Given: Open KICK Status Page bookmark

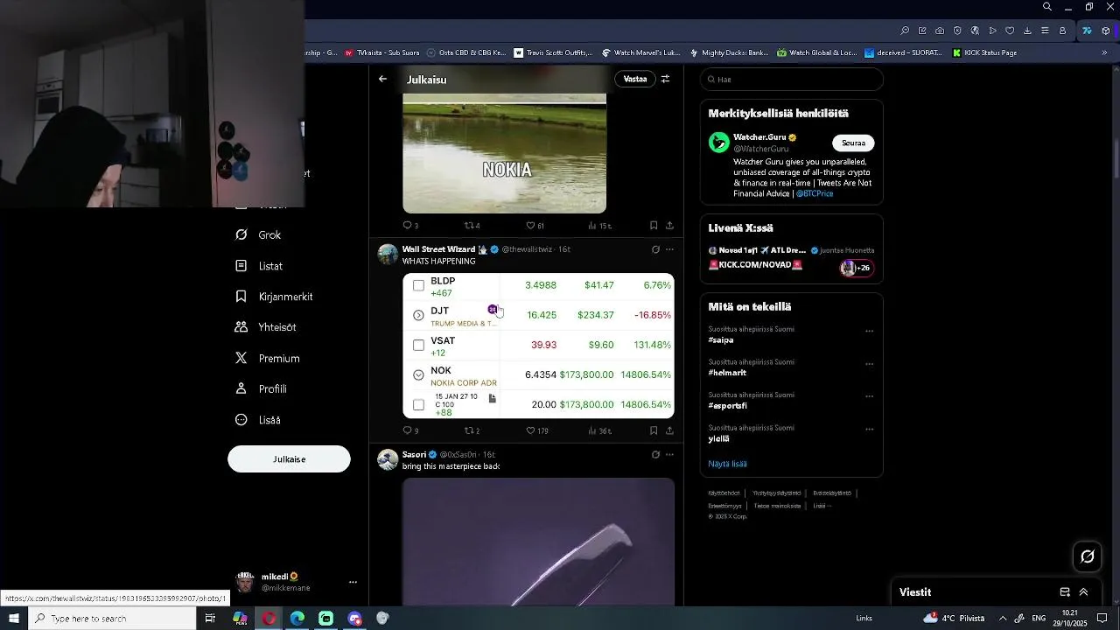Looking at the screenshot, I should point(983,52).
